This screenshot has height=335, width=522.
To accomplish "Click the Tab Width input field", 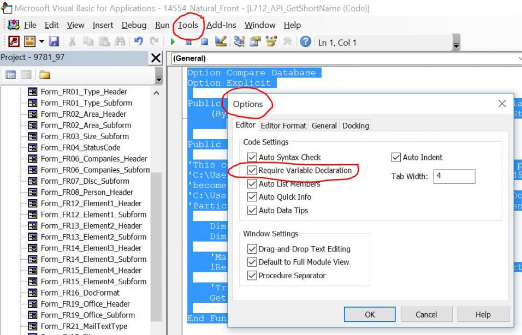I will [454, 176].
